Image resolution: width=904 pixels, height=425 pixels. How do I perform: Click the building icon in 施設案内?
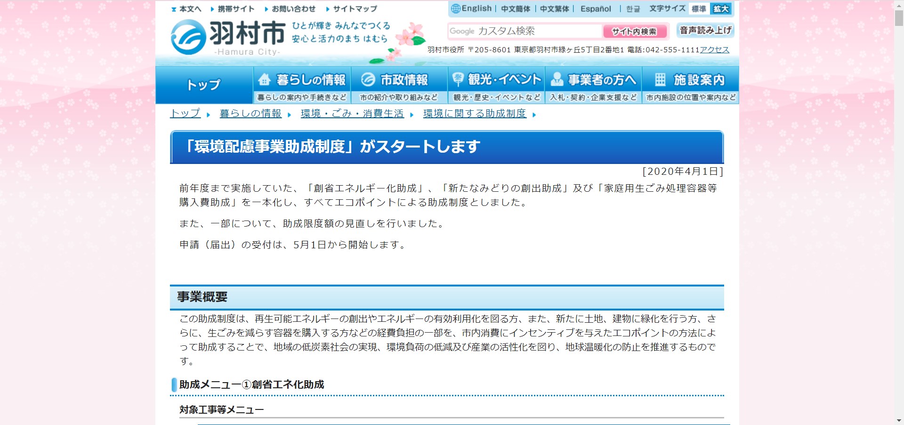[x=660, y=80]
